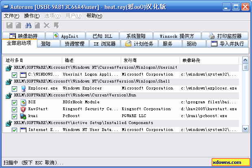Image resolution: width=252 pixels, height=168 pixels.
Task: Select the 全部启动项 tab
Action: tap(19, 43)
